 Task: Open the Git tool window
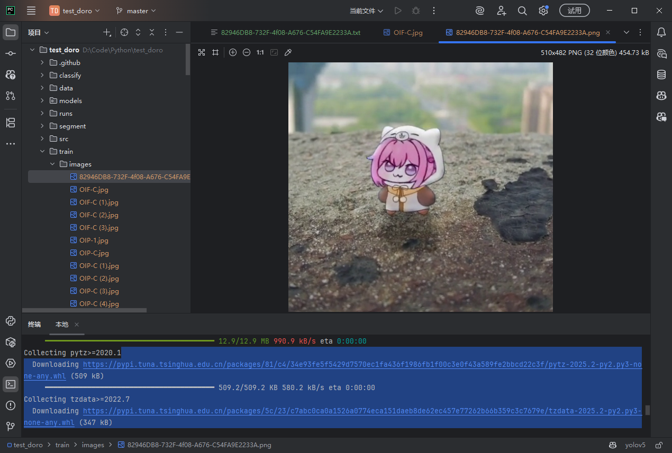[x=11, y=427]
